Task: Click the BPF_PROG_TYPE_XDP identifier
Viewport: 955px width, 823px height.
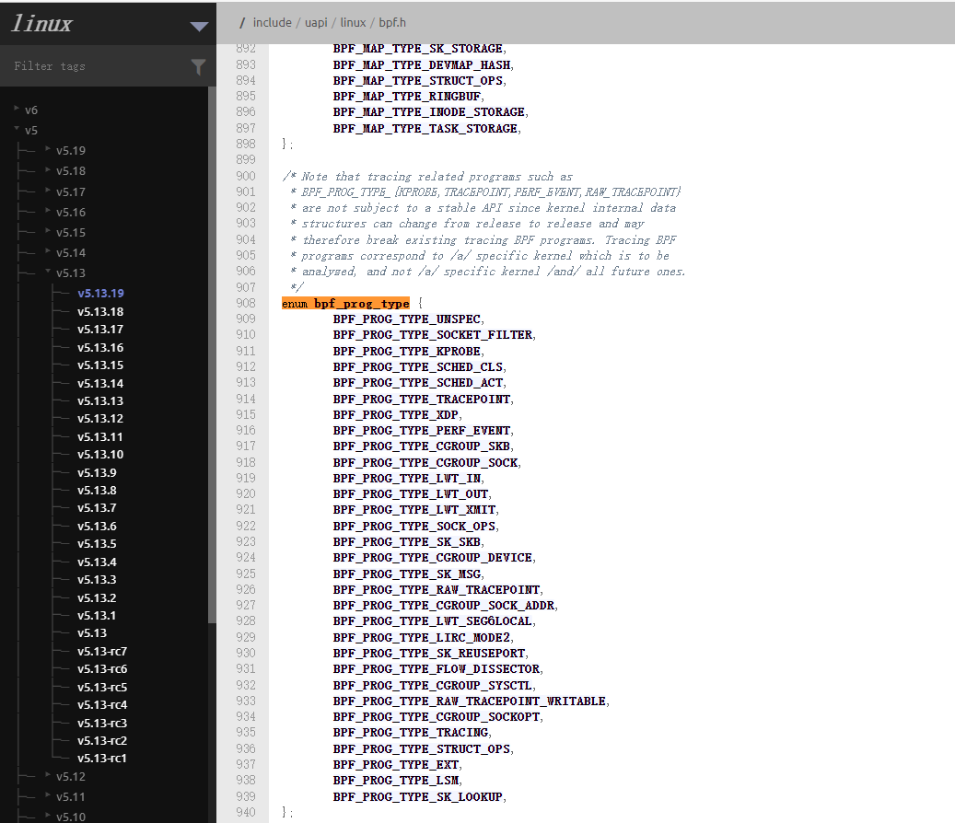Action: pyautogui.click(x=396, y=414)
